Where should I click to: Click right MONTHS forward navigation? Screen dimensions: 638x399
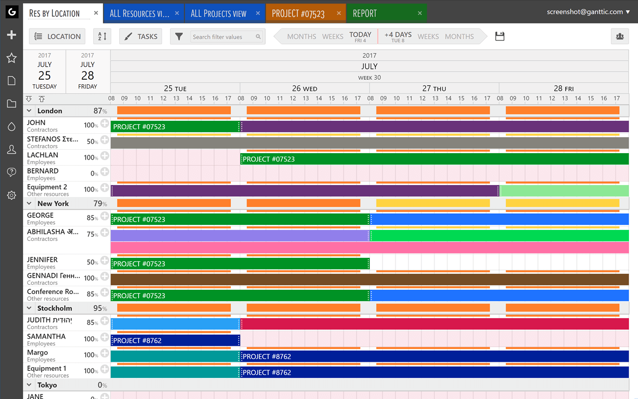pyautogui.click(x=459, y=36)
